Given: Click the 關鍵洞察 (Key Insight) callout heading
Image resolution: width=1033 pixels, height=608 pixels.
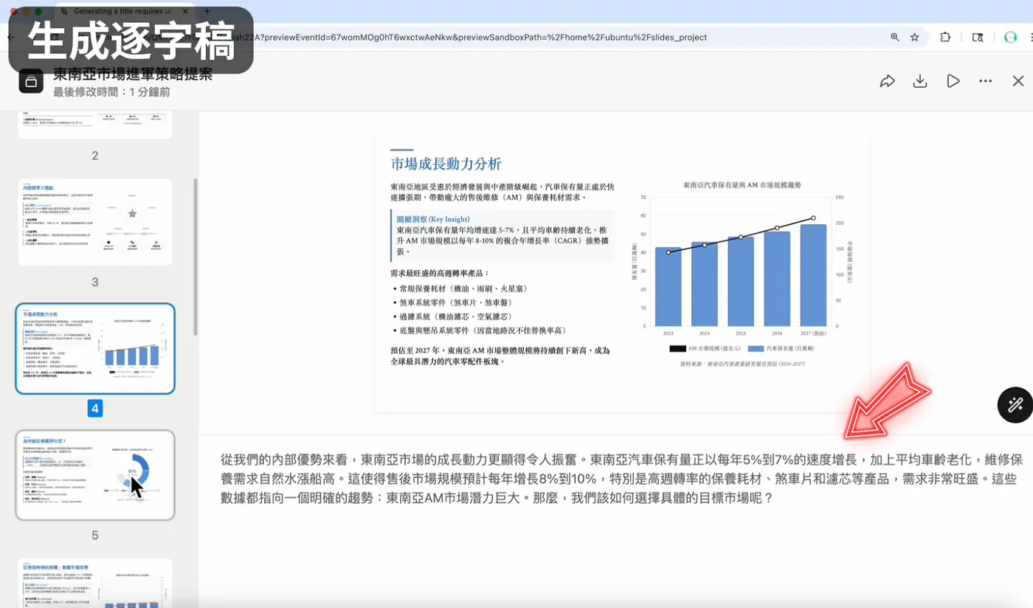Looking at the screenshot, I should click(x=433, y=219).
